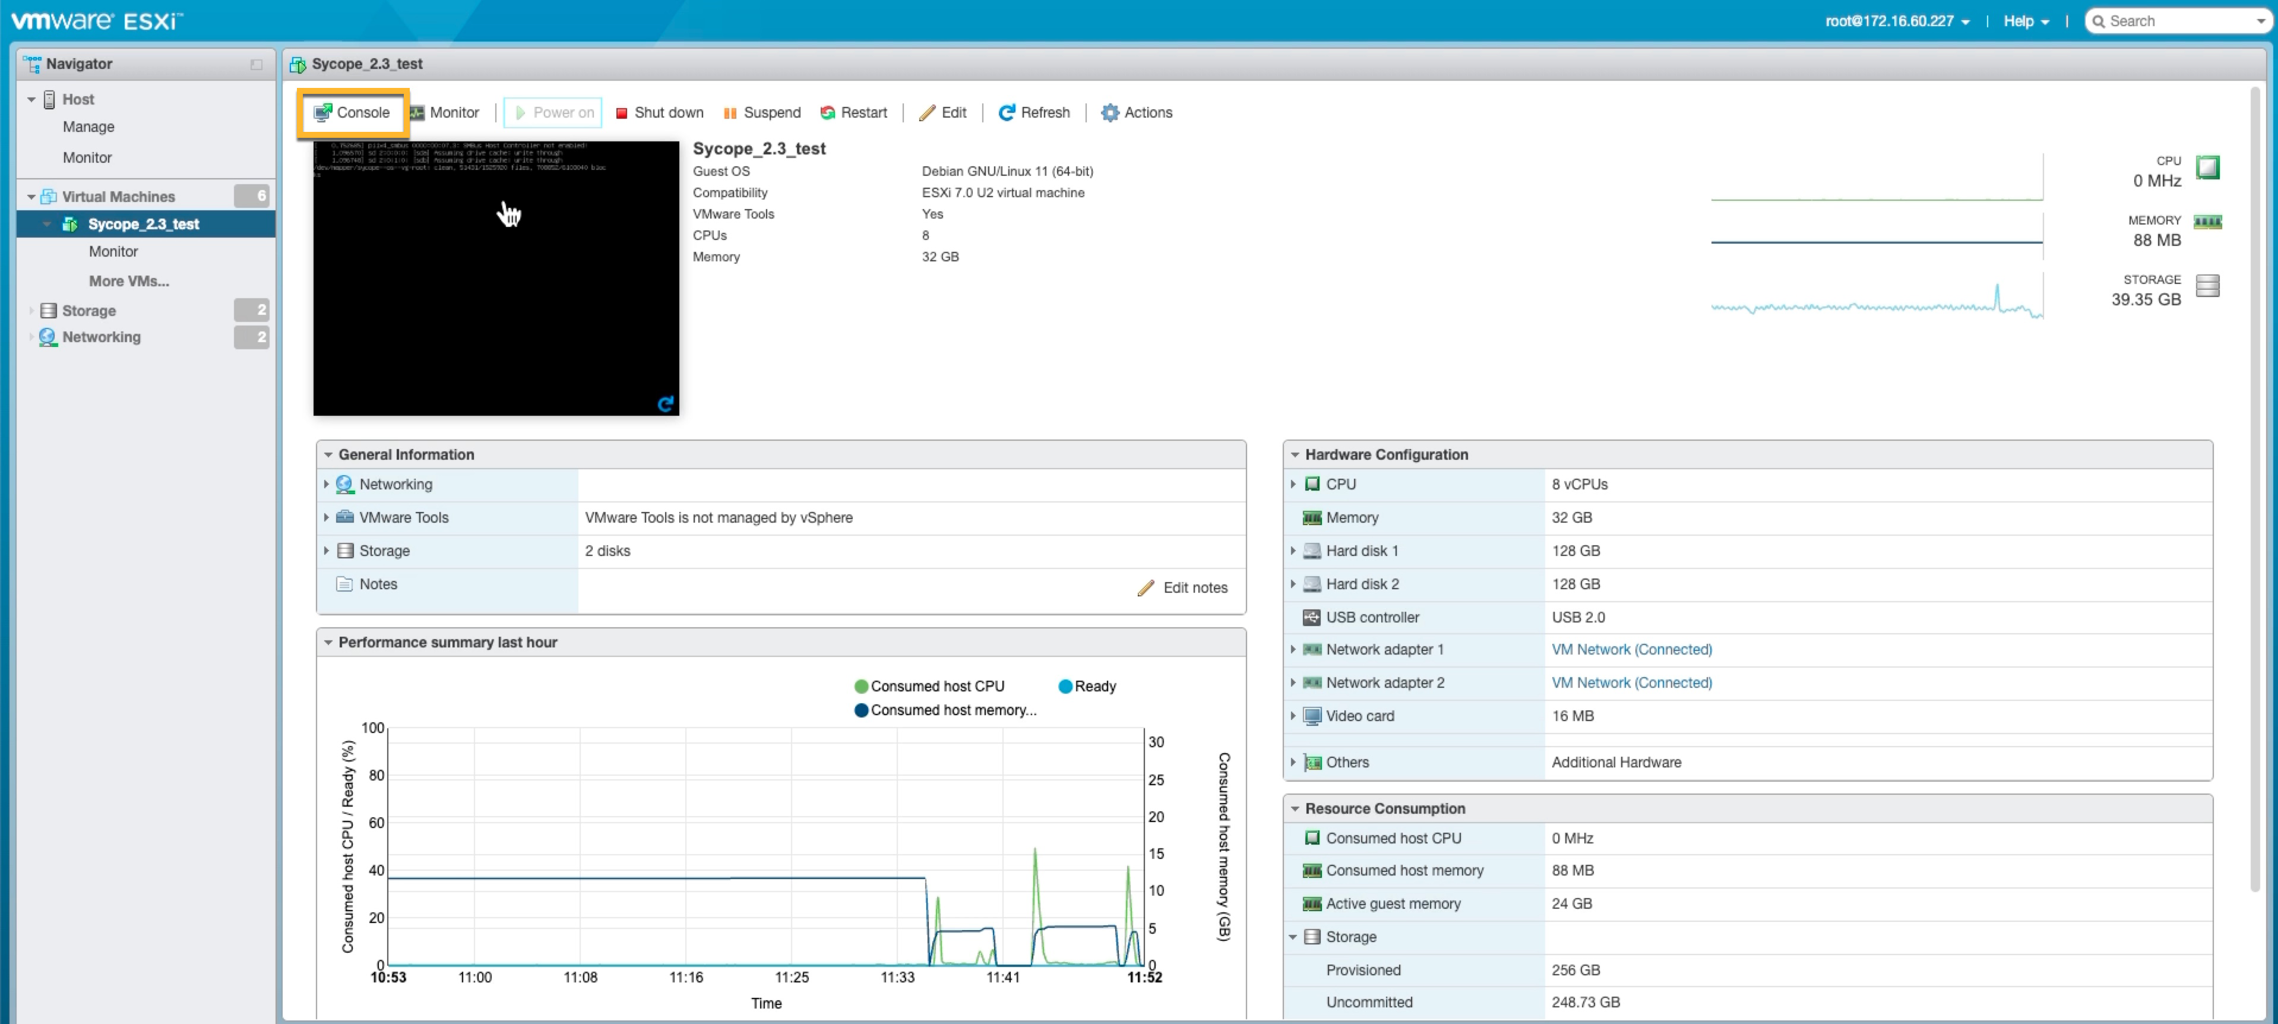Click the Monitor toolbar button
Screen dimensions: 2278x1024
coord(444,112)
